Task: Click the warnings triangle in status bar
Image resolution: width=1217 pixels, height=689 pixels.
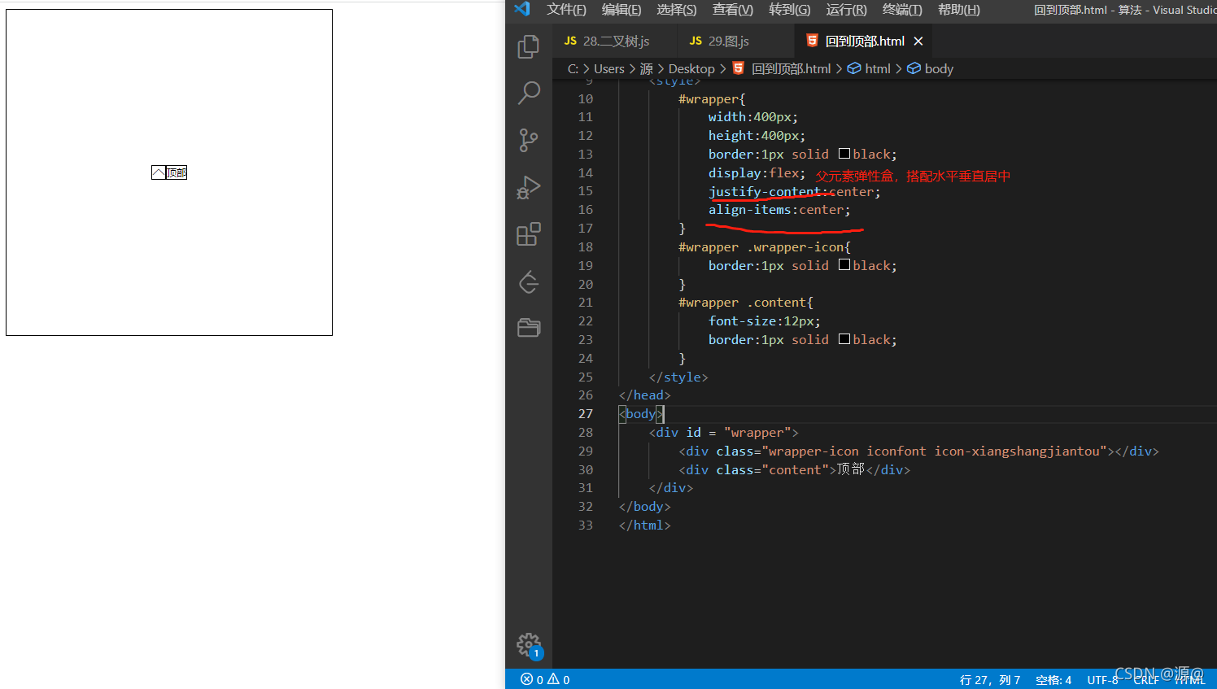Action: point(554,679)
